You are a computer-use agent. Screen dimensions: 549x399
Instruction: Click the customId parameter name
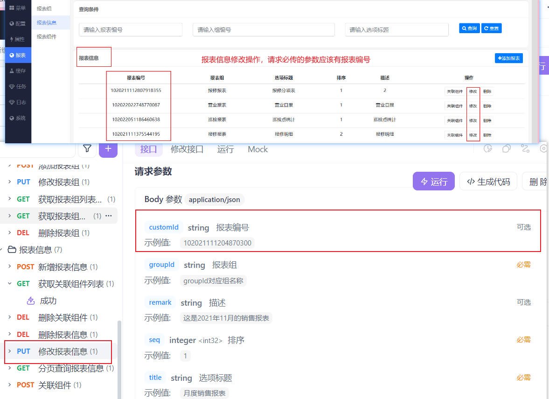coord(164,227)
